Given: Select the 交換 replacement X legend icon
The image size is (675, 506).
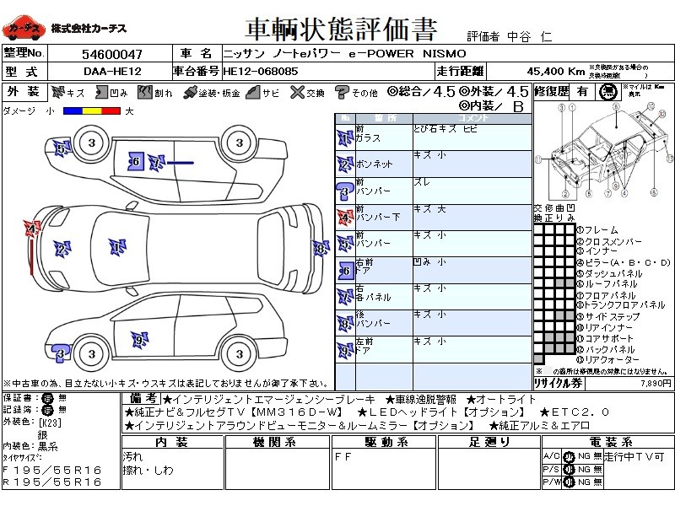Looking at the screenshot, I should click(x=298, y=92).
